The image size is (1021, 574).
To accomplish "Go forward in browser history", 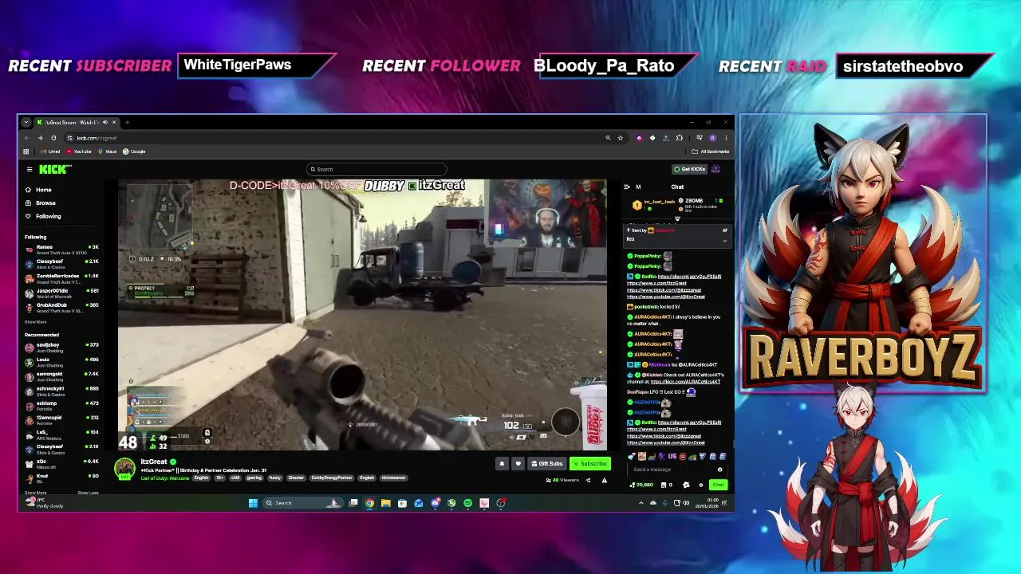I will (x=40, y=138).
